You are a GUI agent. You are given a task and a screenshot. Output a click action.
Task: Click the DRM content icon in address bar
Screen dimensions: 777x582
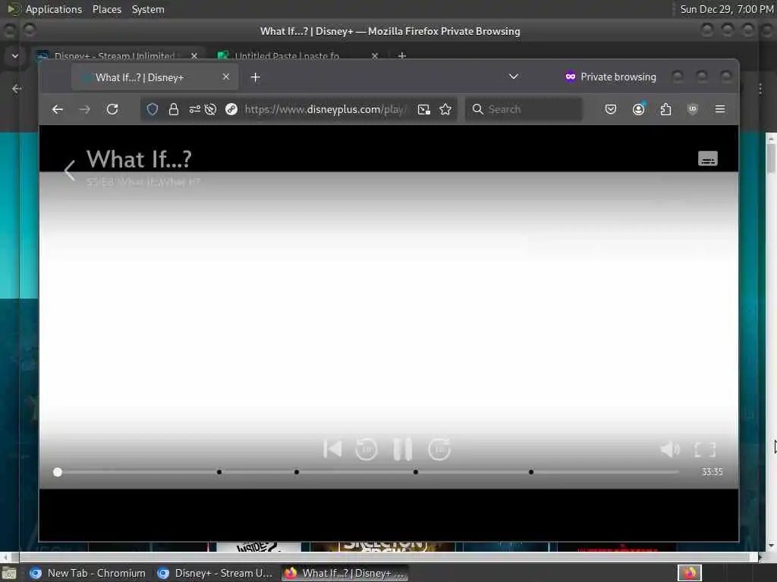point(231,109)
